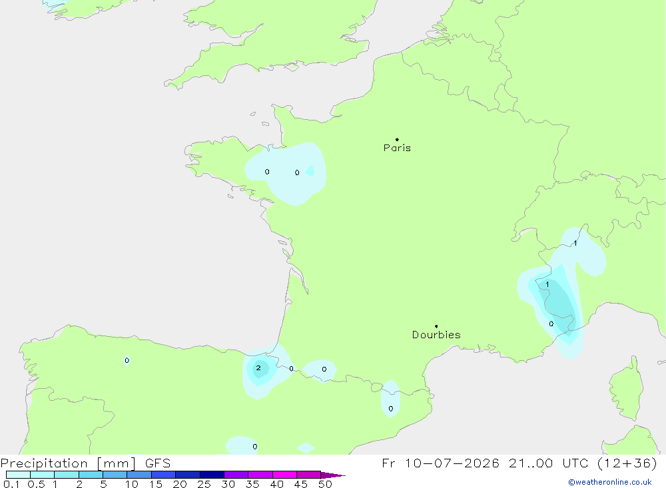Select the Paris map label

pyautogui.click(x=397, y=148)
